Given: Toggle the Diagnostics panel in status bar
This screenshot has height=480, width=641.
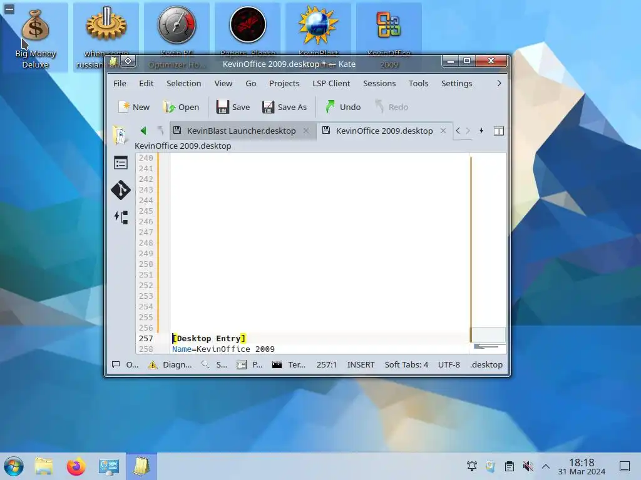Looking at the screenshot, I should 170,364.
